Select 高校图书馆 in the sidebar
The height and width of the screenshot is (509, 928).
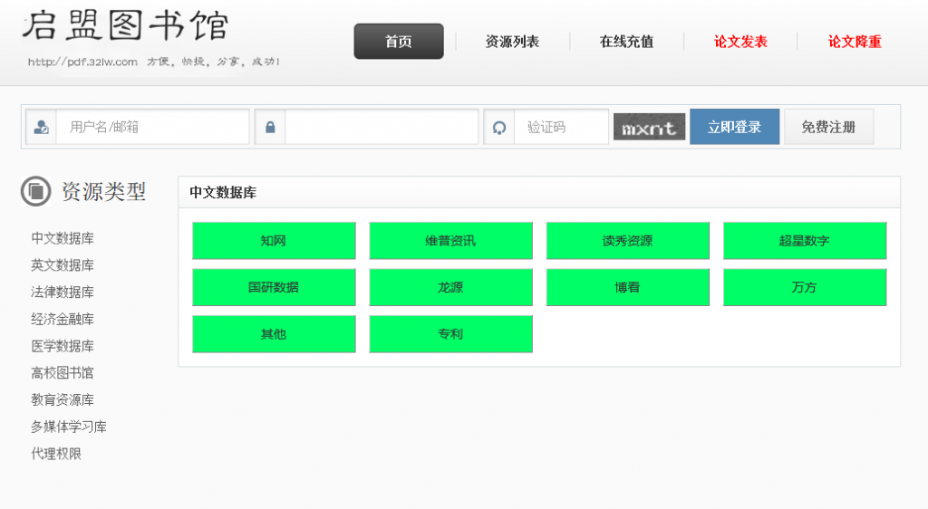coord(63,373)
